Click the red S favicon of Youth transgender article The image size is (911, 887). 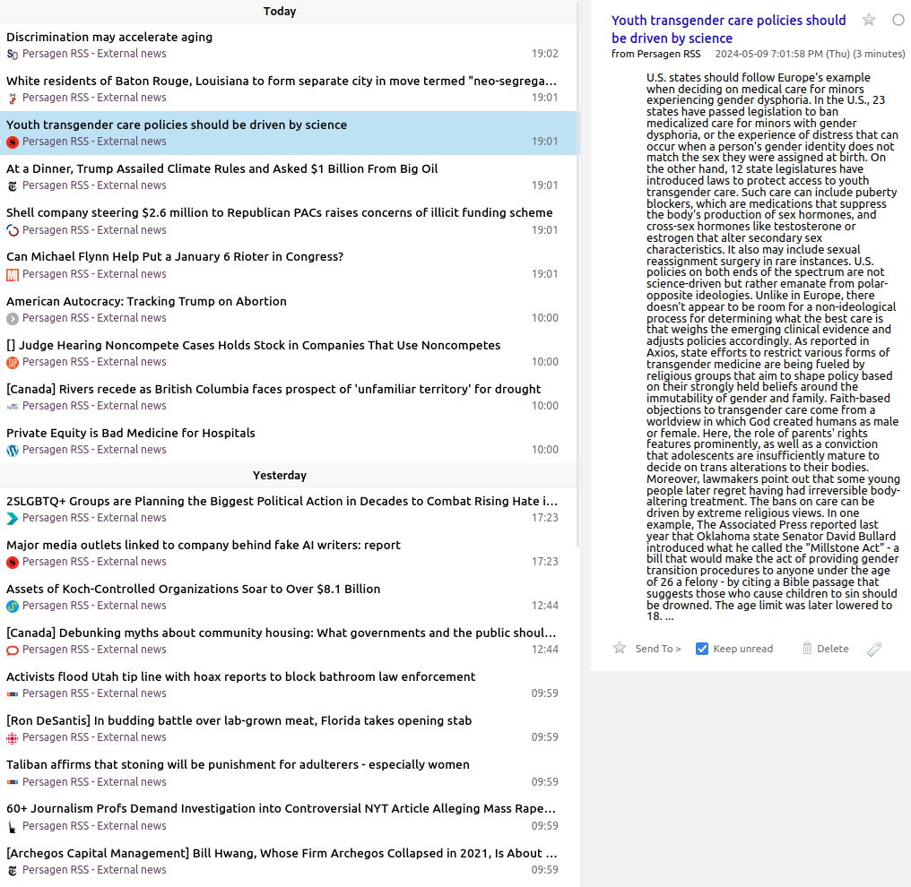tap(13, 142)
